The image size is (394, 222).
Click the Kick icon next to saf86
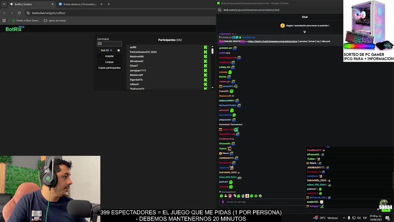pos(205,47)
